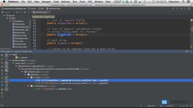Select the 139:64 usage row

tap(72, 83)
